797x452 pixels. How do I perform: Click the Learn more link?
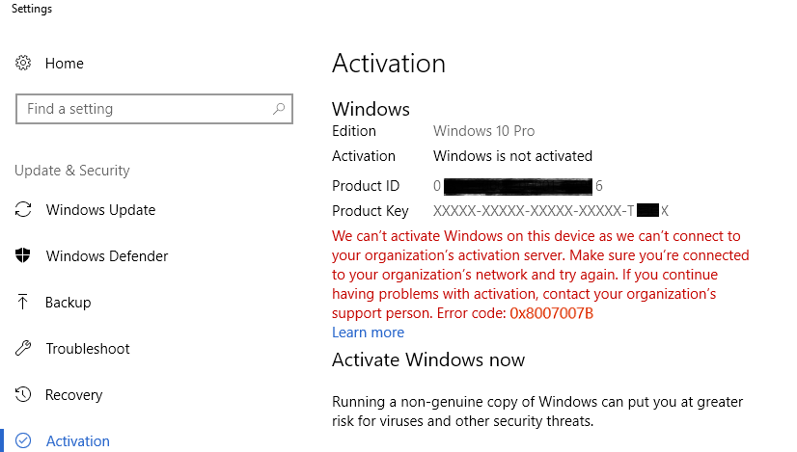(368, 332)
